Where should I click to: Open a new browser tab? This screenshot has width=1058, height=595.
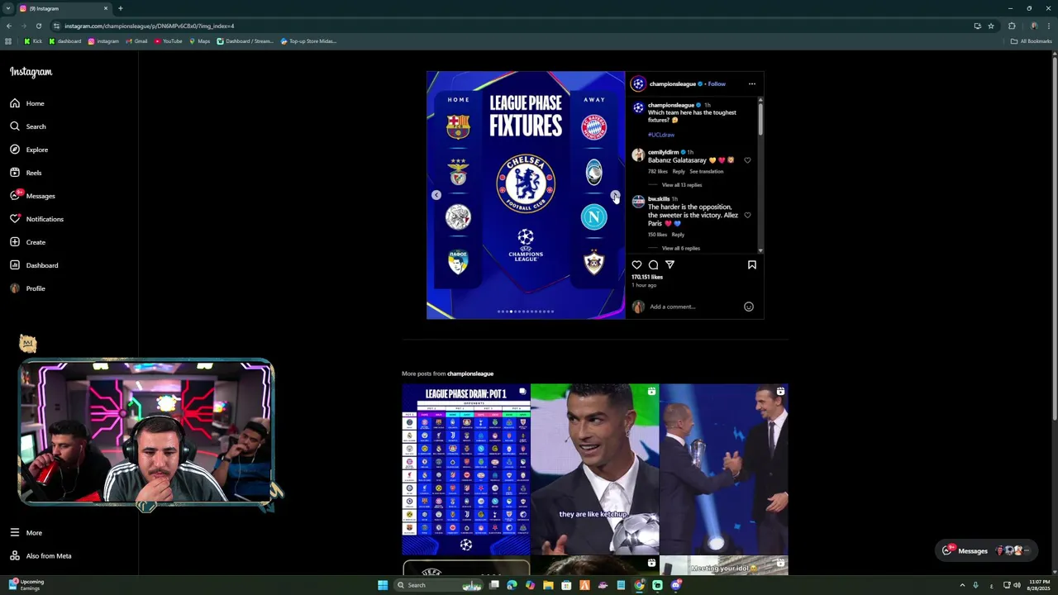click(121, 8)
